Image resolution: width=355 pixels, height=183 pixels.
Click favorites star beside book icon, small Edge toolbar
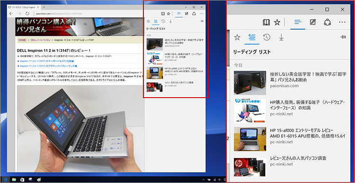coord(168,14)
